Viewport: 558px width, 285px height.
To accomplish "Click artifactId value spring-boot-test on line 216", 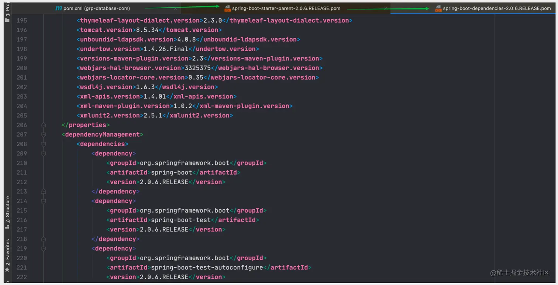I will [x=181, y=220].
